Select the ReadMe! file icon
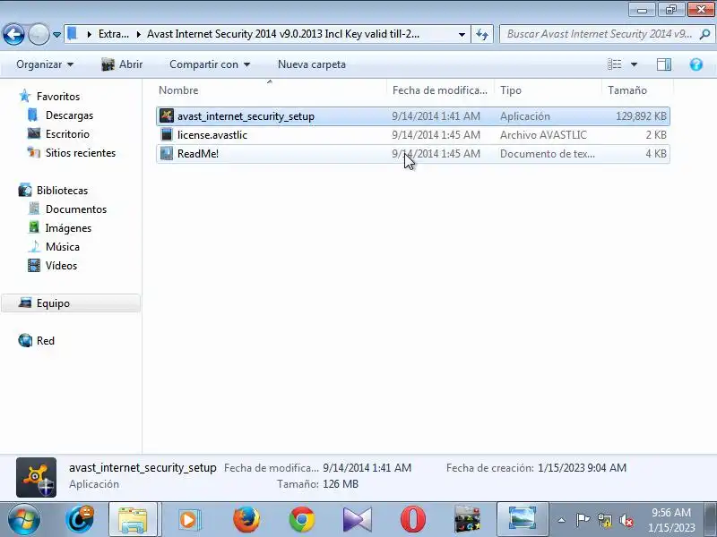The image size is (717, 537). [167, 153]
